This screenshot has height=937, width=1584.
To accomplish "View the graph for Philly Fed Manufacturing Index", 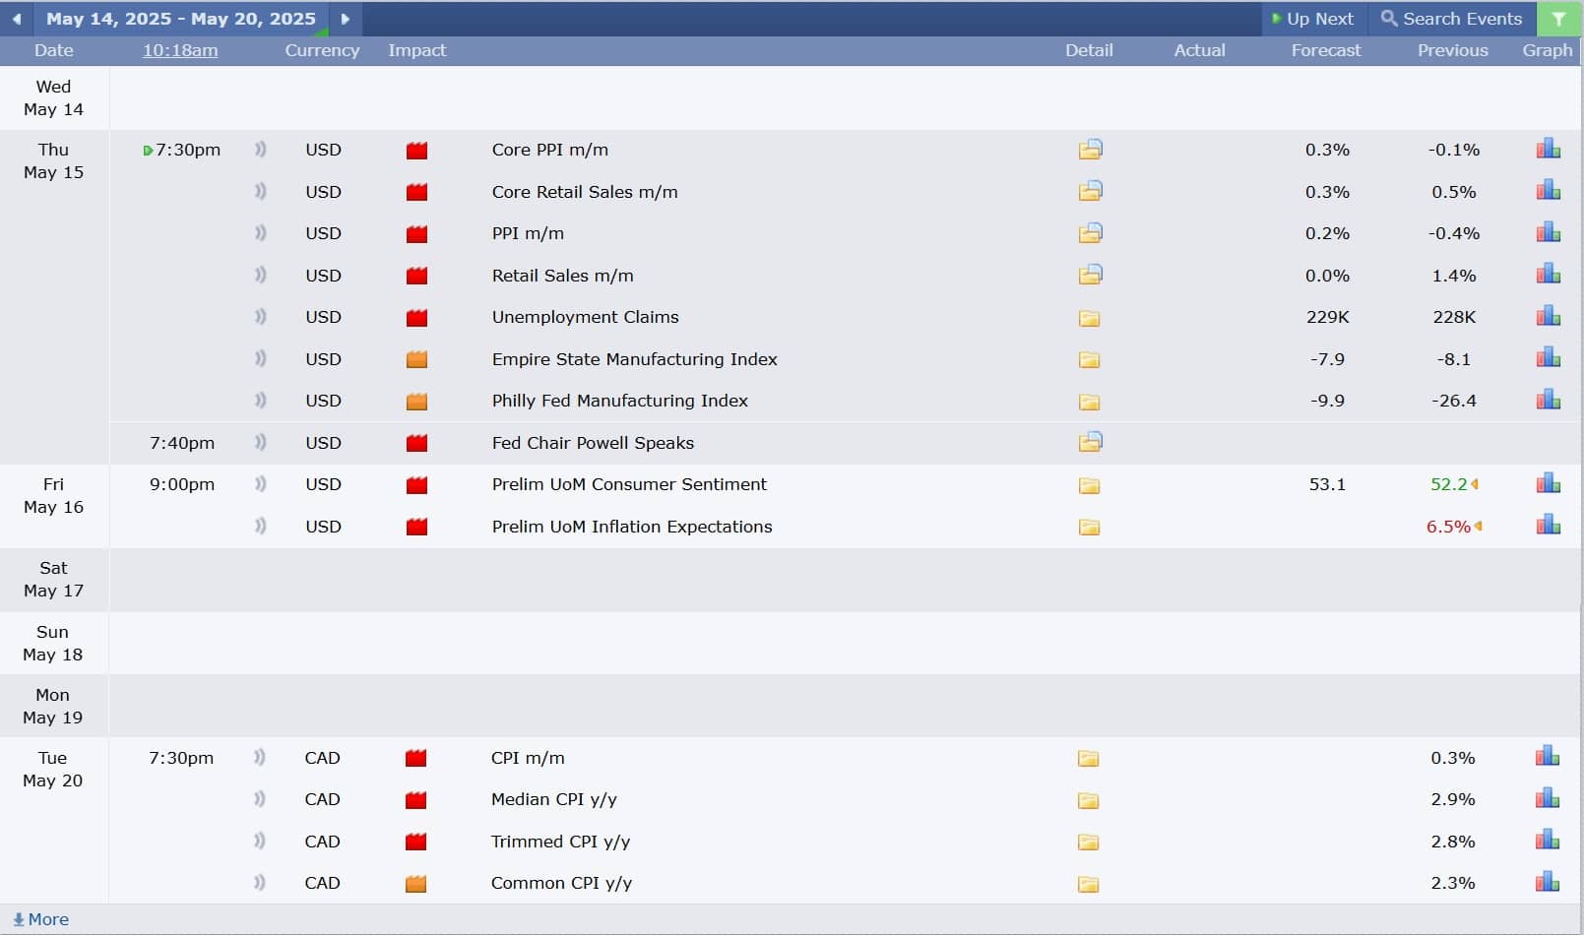I will pyautogui.click(x=1548, y=400).
